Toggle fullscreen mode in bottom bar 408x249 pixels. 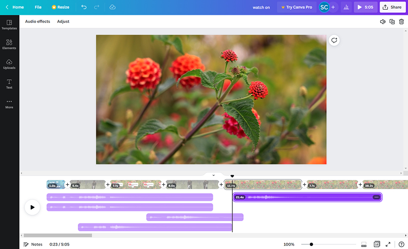[x=388, y=244]
